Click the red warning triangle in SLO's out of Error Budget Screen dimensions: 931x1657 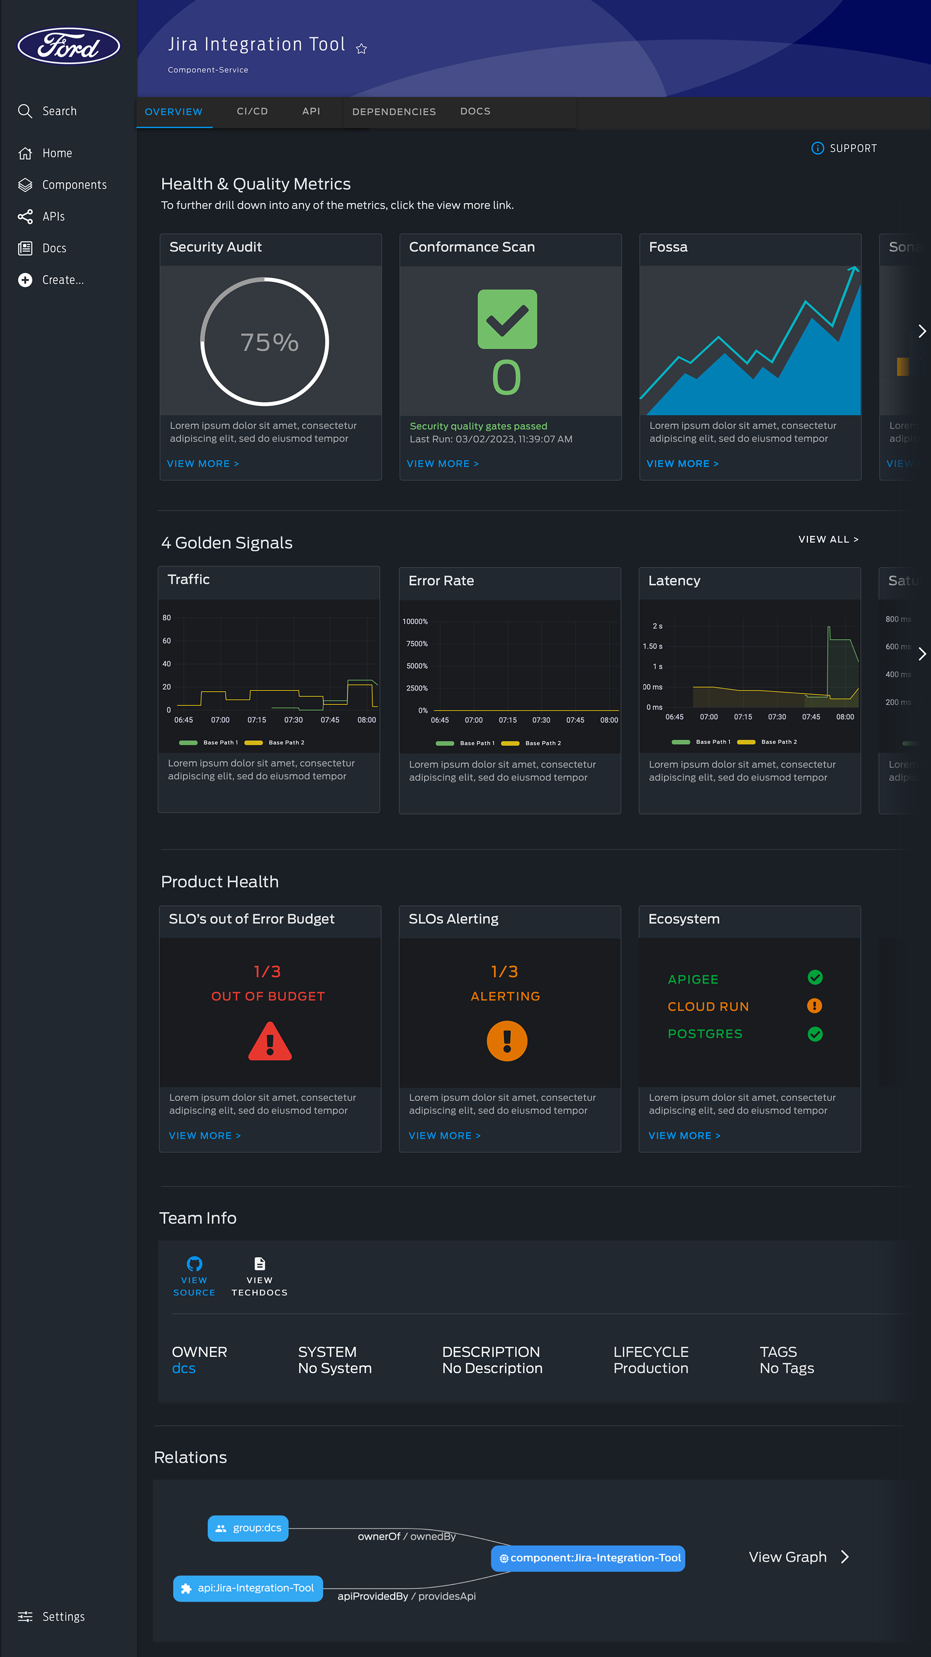coord(270,1041)
